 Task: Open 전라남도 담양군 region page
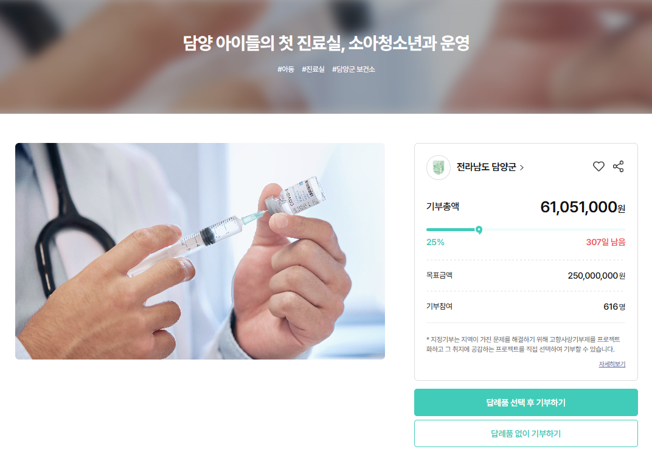(x=486, y=167)
